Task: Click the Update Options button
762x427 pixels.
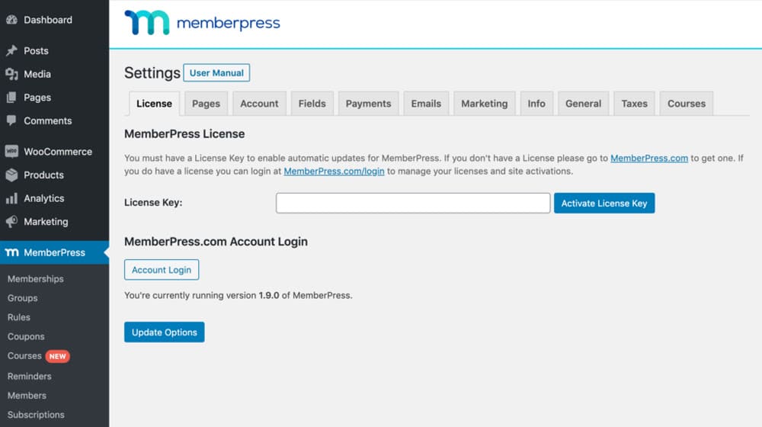Action: click(165, 332)
